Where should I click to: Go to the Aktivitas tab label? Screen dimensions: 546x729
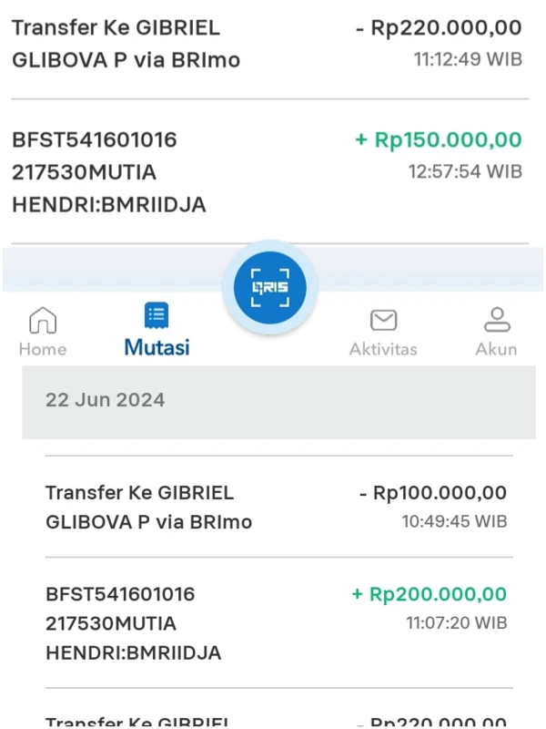(x=383, y=349)
